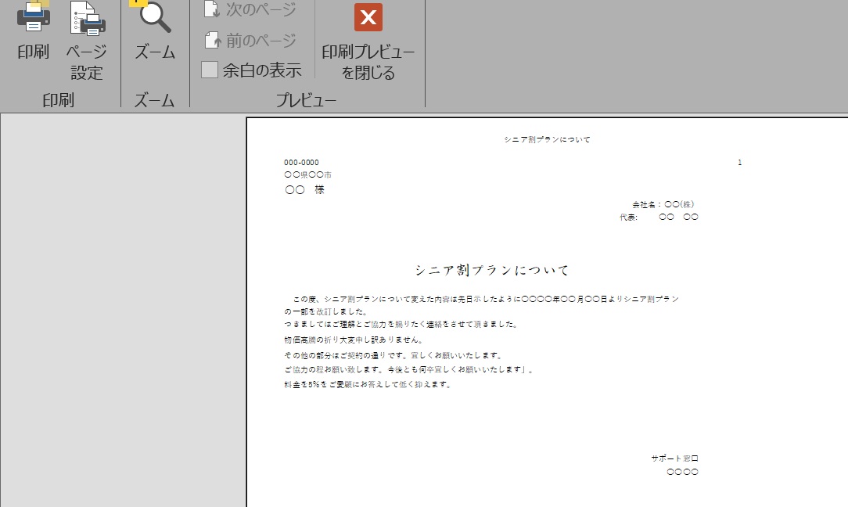
Task: Click the 印刷プレビューを閉じる label
Action: coord(368,63)
